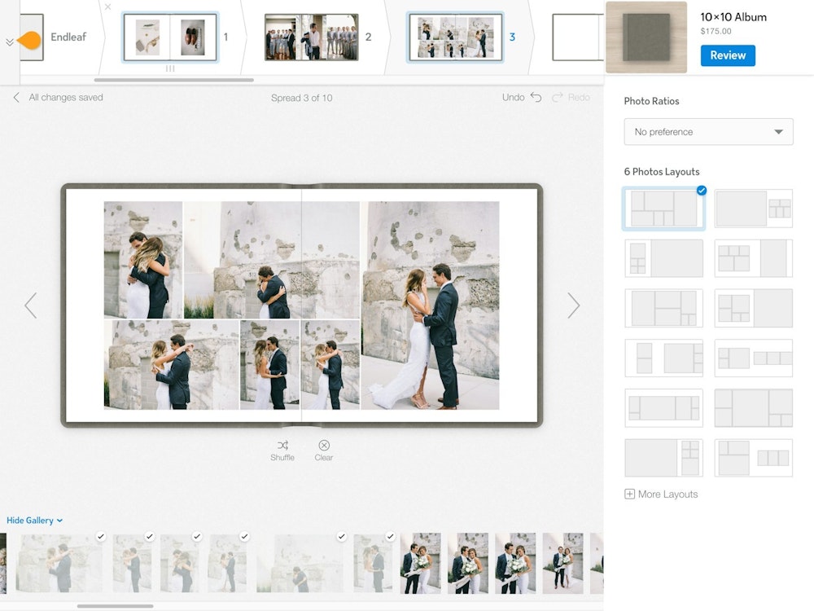This screenshot has width=814, height=611.
Task: Open the Photo Ratios dropdown
Action: (708, 132)
